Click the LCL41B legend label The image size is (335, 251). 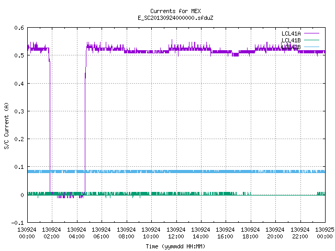pyautogui.click(x=291, y=40)
